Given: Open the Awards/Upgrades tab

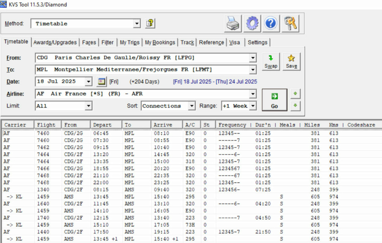Looking at the screenshot, I should tap(55, 43).
